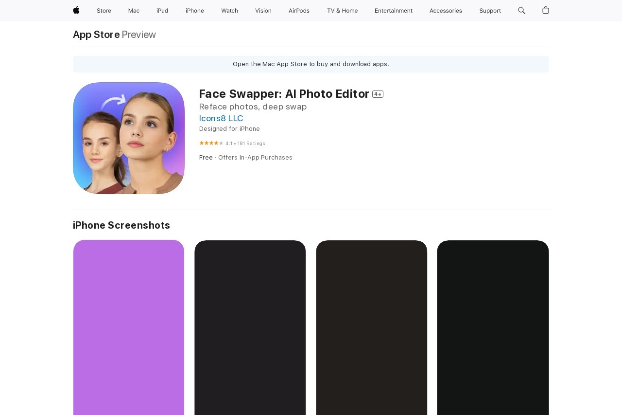Click the 'Free' price label

point(206,158)
